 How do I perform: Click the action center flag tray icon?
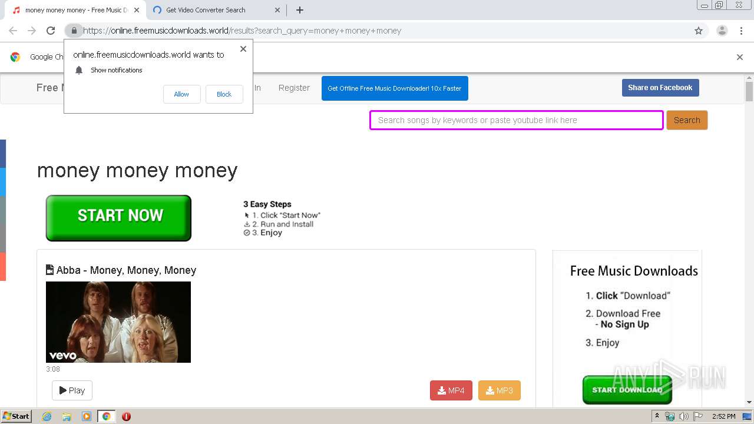(699, 416)
